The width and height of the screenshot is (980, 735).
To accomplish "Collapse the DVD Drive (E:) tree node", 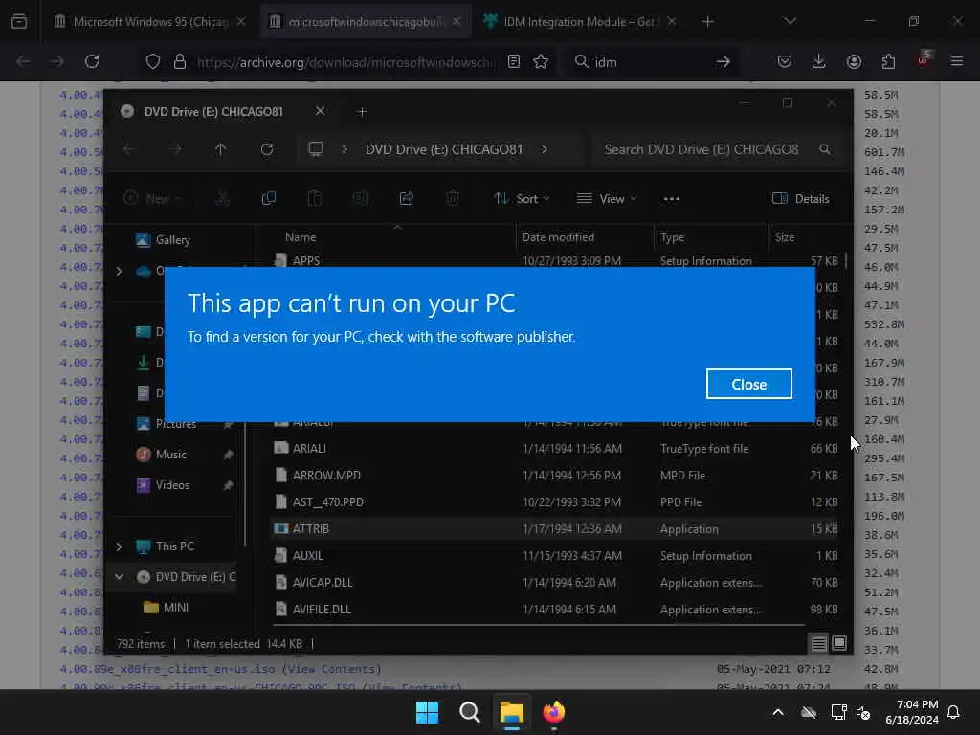I will pyautogui.click(x=119, y=577).
